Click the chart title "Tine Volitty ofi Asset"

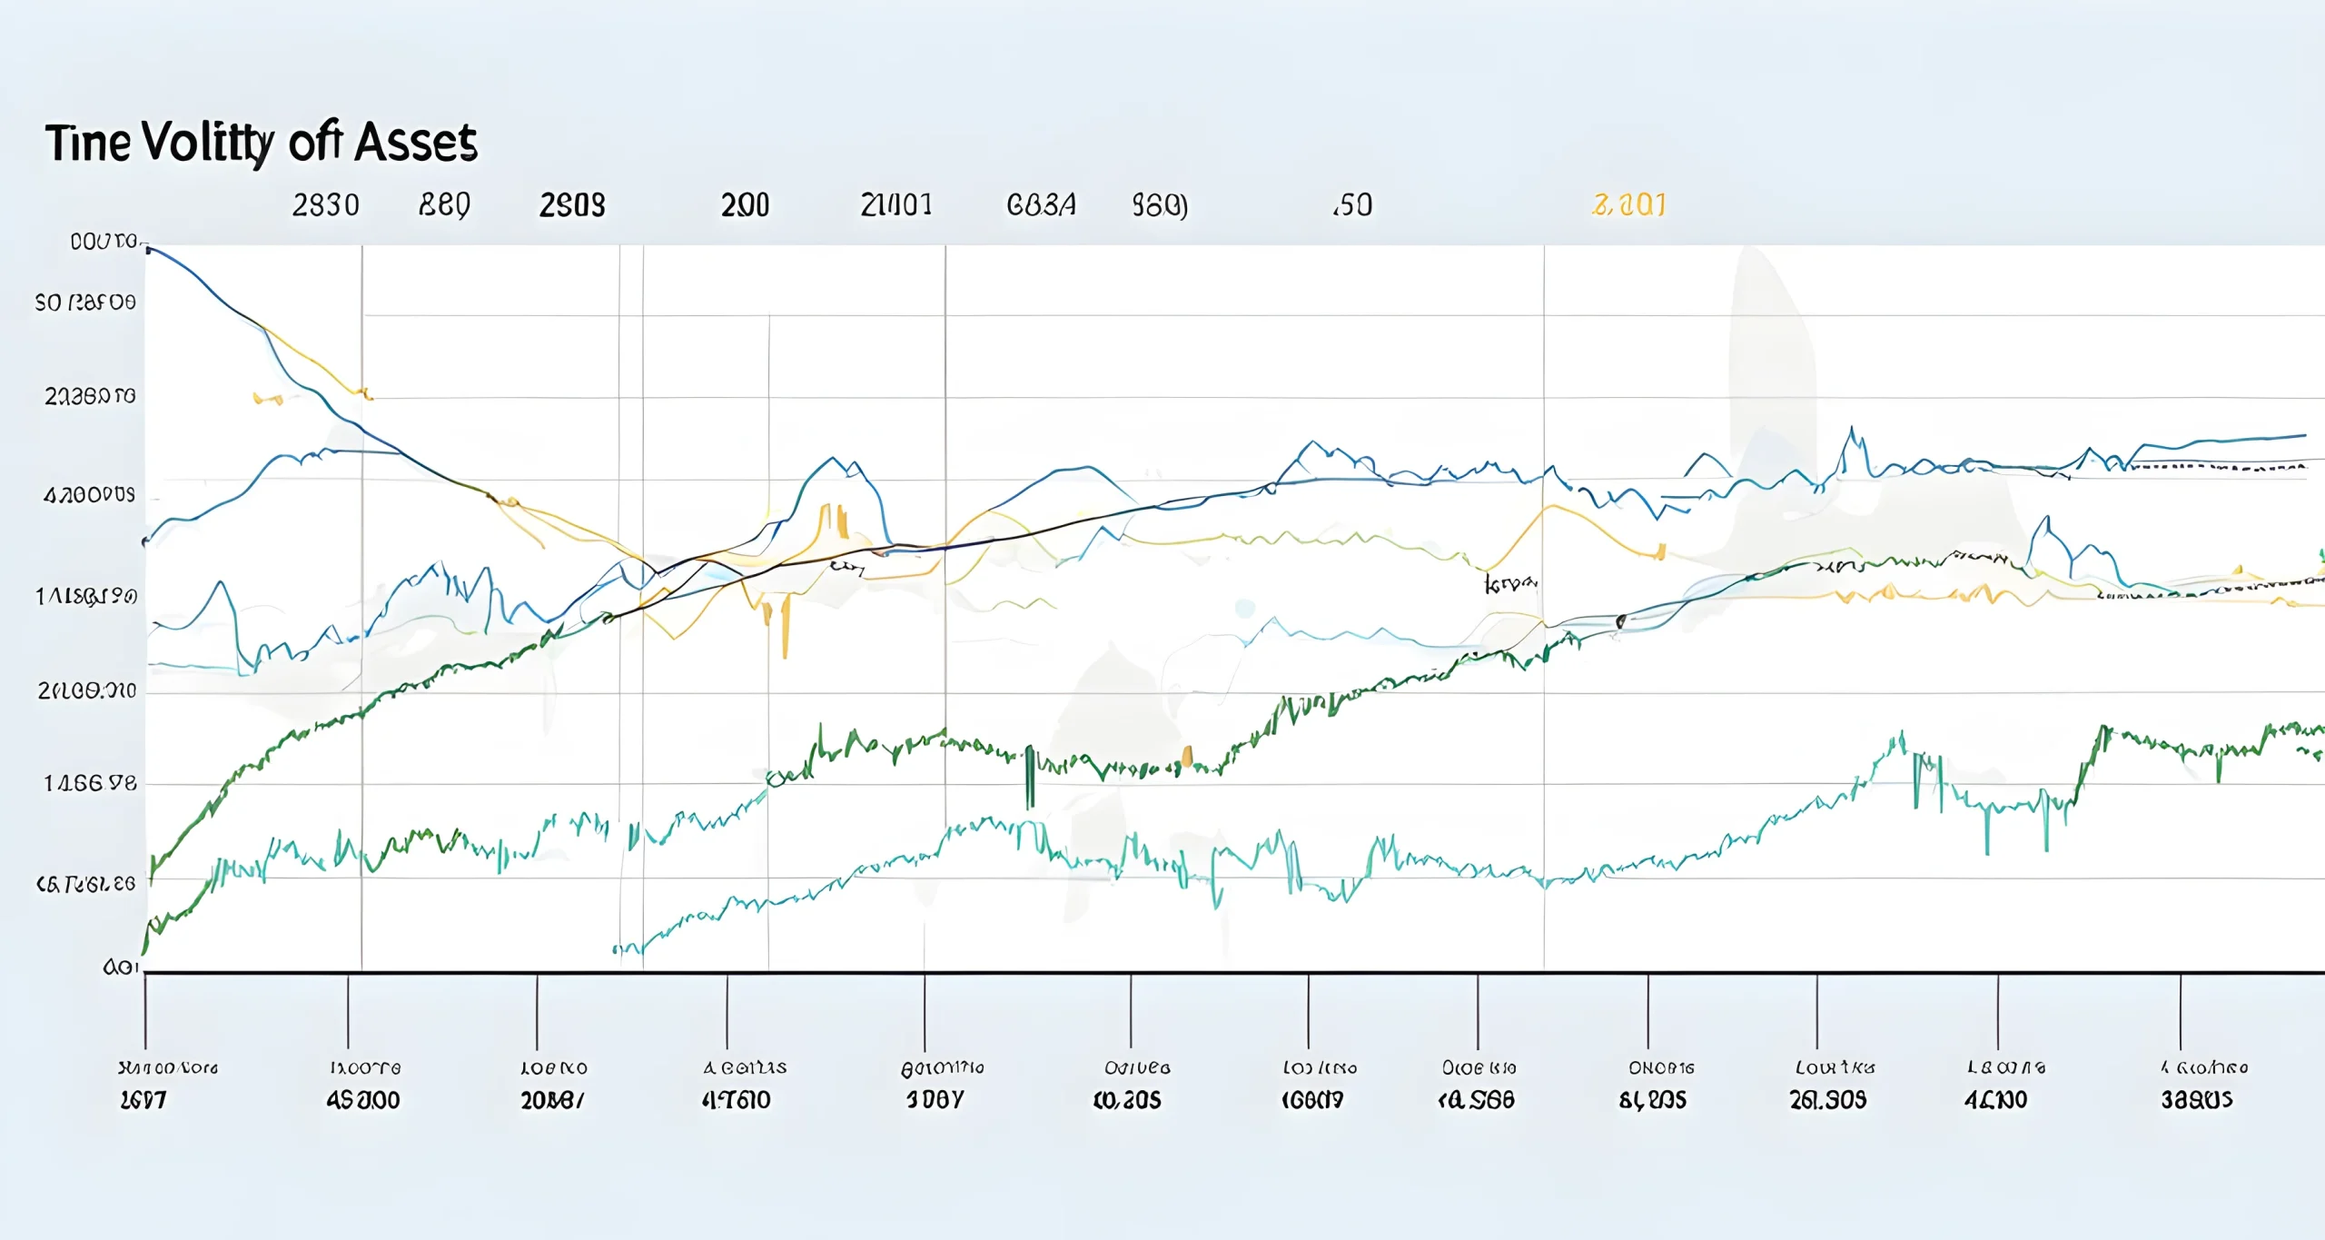(262, 144)
